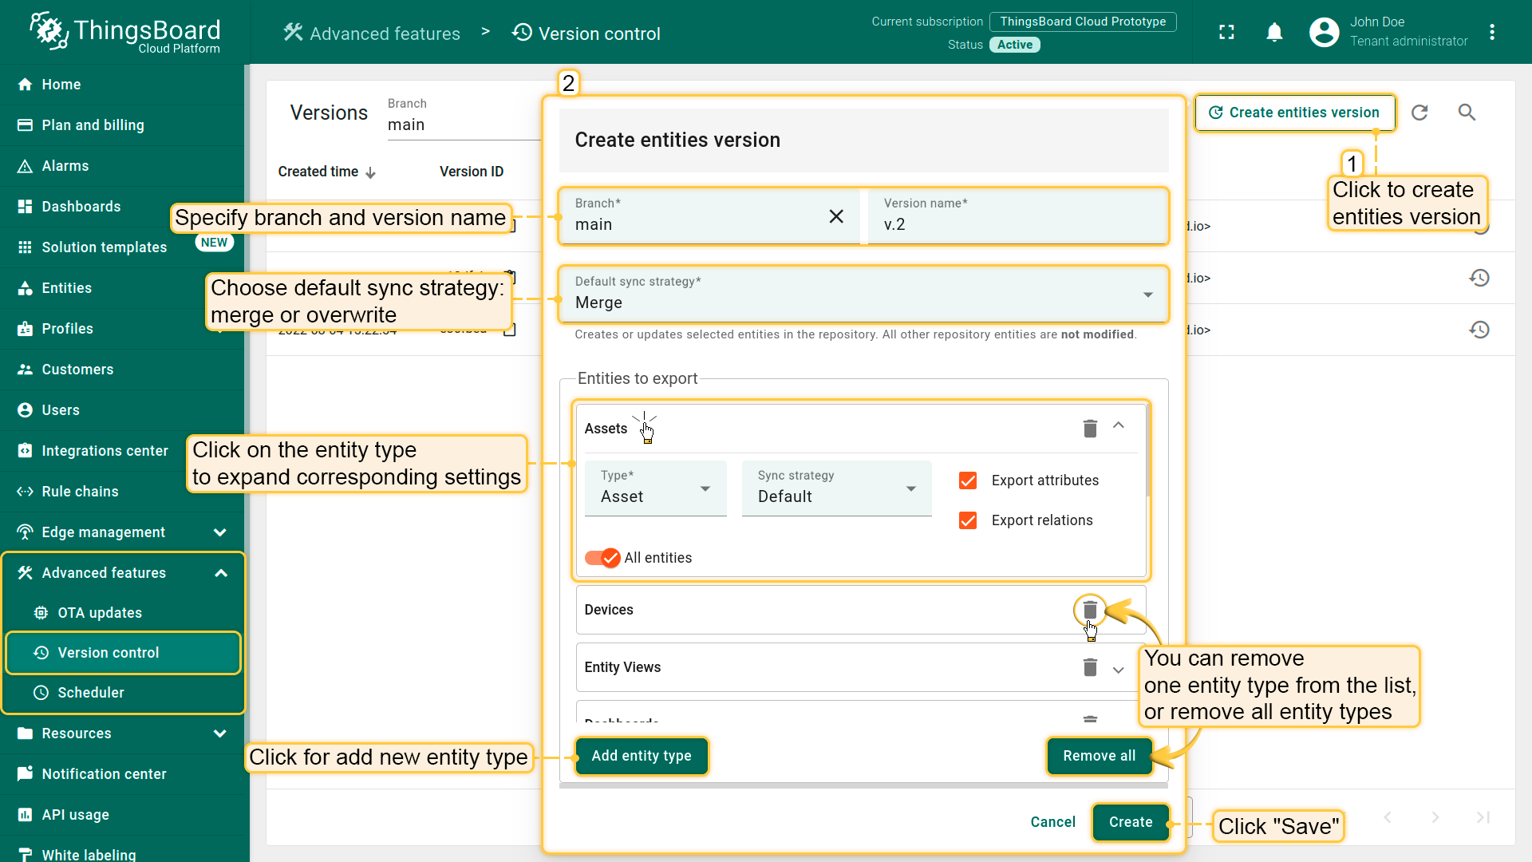Image resolution: width=1532 pixels, height=862 pixels.
Task: Delete the Devices entity type
Action: pos(1090,611)
